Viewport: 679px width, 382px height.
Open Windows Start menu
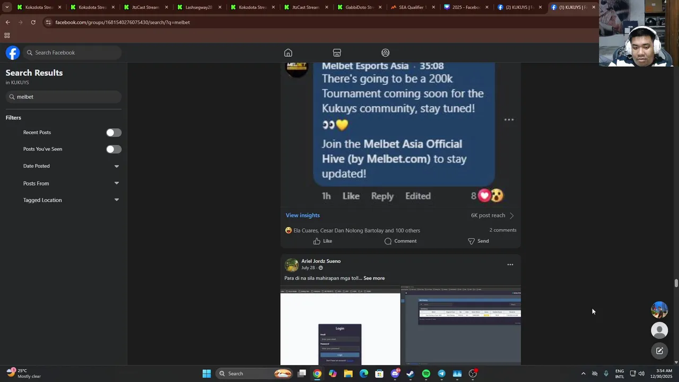pyautogui.click(x=207, y=374)
